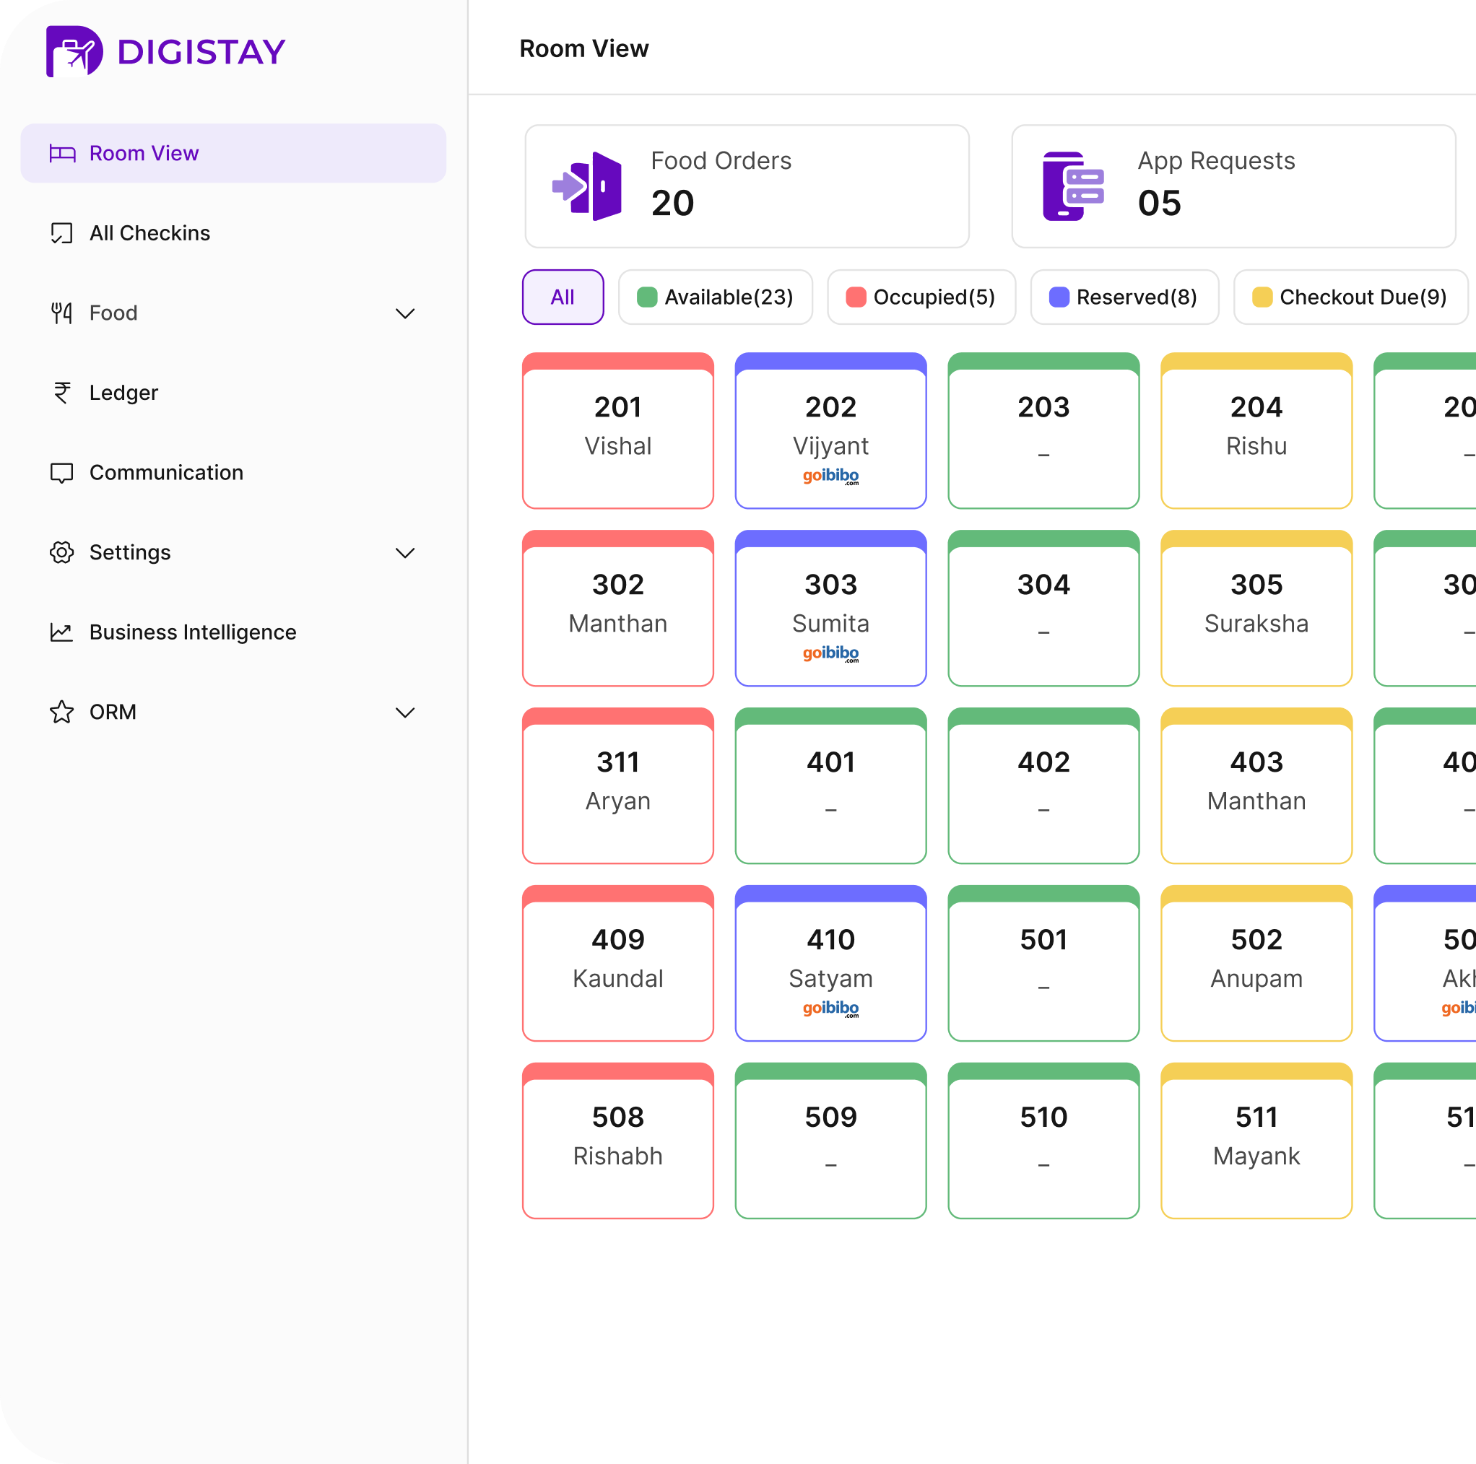Select the All rooms filter tab
1476x1464 pixels.
pyautogui.click(x=563, y=297)
